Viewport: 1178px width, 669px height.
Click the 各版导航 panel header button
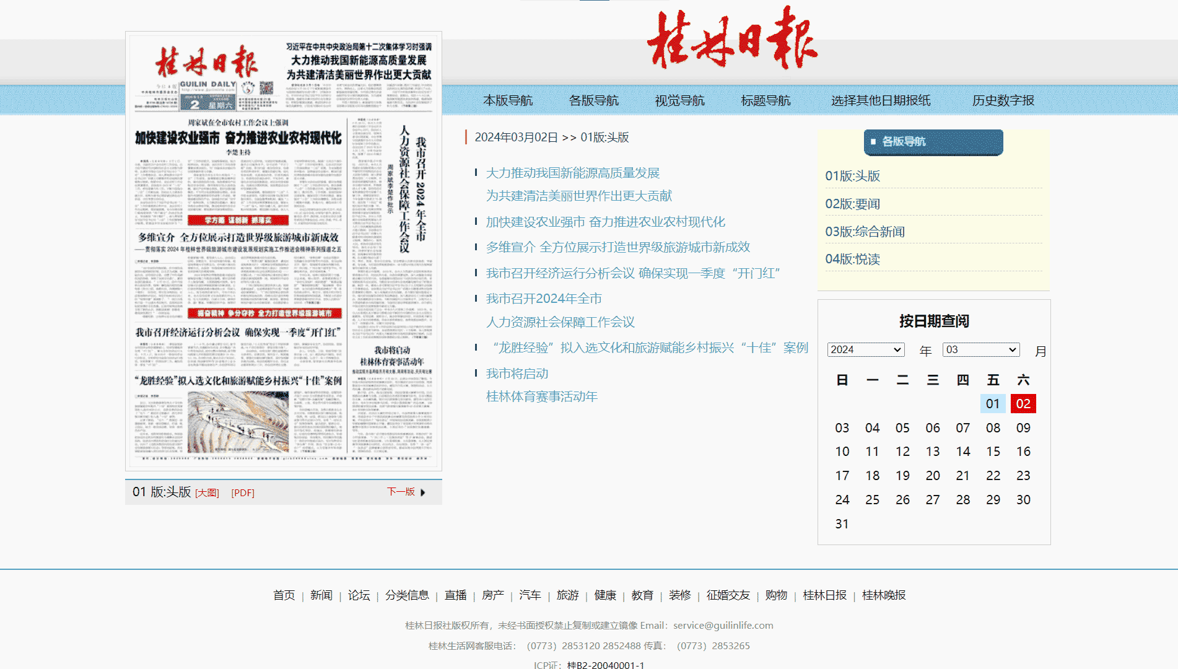[933, 142]
